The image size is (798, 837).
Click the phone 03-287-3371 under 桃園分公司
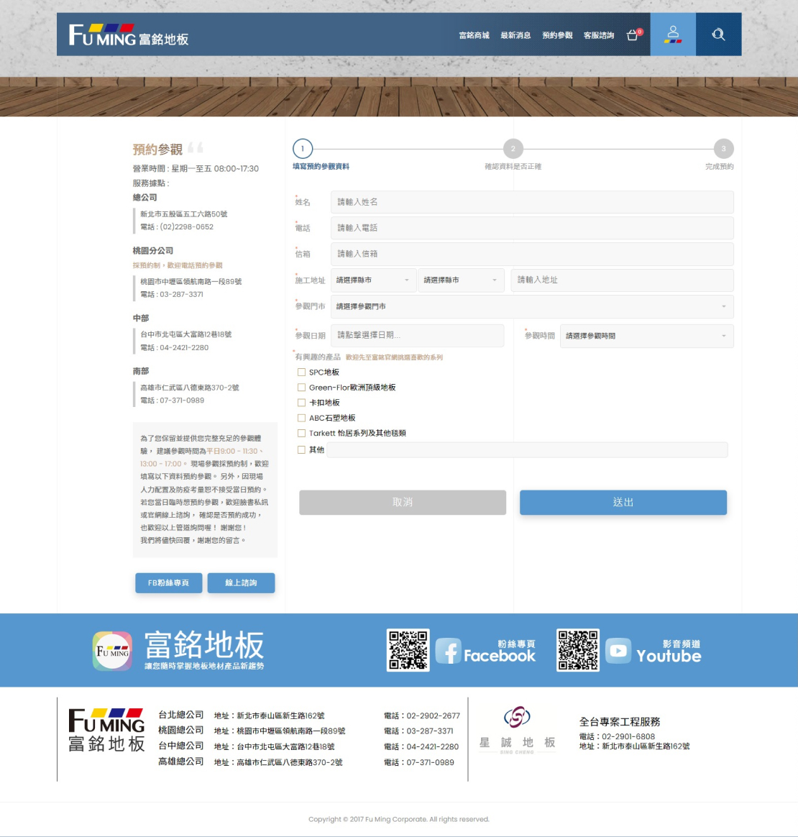[181, 295]
